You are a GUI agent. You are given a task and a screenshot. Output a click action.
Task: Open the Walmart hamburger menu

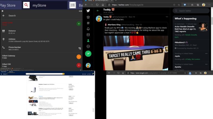(1, 74)
